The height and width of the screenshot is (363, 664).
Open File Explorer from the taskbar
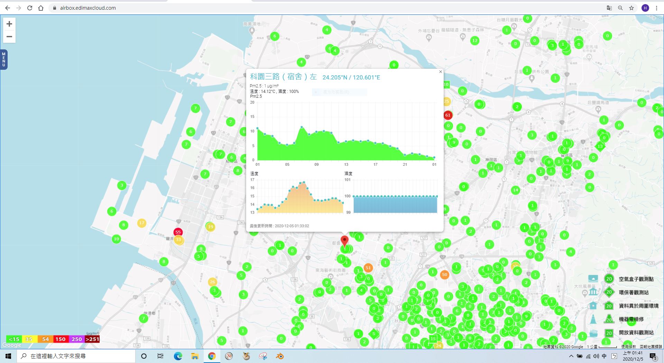pyautogui.click(x=195, y=356)
